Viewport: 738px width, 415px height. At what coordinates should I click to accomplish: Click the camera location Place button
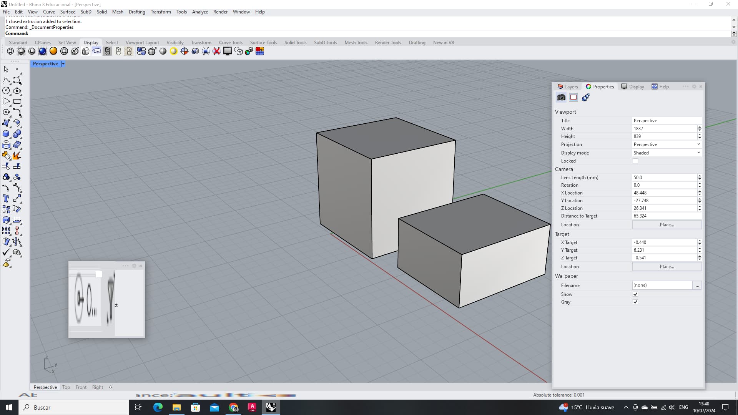coord(667,225)
